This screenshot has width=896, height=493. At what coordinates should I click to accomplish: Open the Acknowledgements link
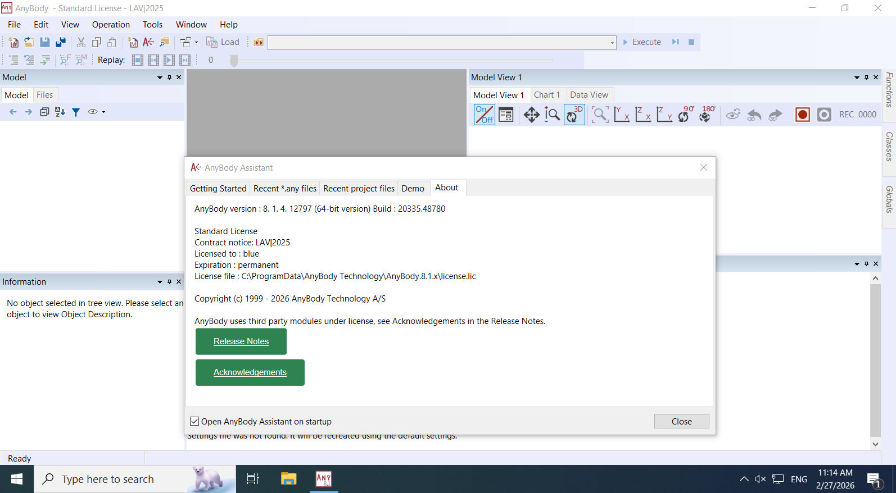point(250,372)
